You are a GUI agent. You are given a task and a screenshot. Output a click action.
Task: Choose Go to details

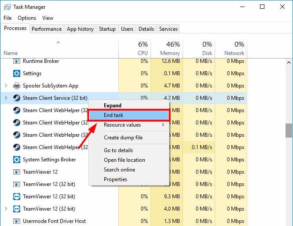[129, 150]
